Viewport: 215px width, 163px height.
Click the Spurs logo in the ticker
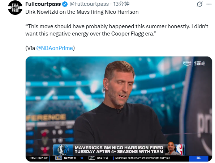tap(92, 158)
